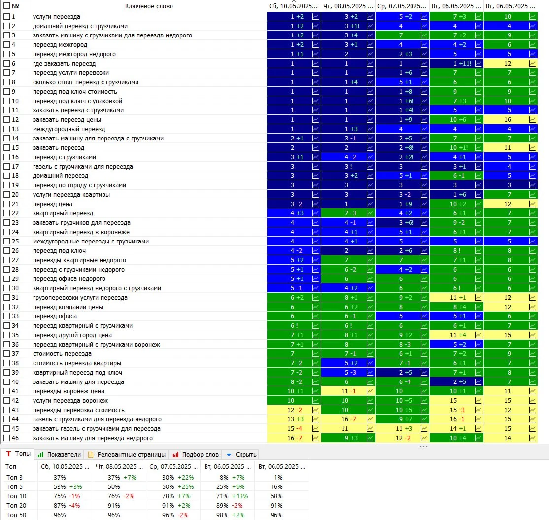Open chart icon for 'услуги переезда воронеж' under Ср, 07.05.2025
Viewport: 549px width, 520px height.
coord(424,401)
